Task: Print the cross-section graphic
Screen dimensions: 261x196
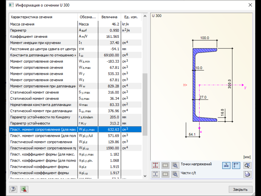Action: pyautogui.click(x=247, y=174)
